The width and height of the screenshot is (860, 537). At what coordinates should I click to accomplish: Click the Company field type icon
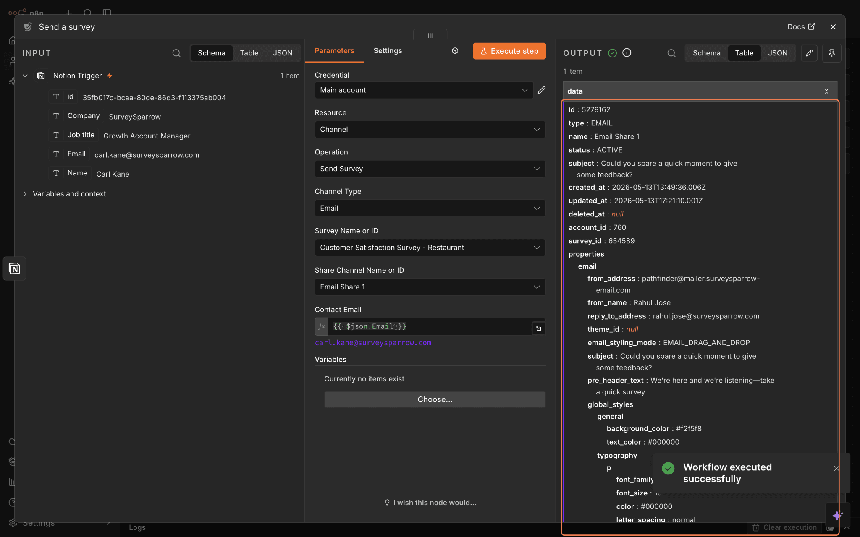pyautogui.click(x=56, y=116)
